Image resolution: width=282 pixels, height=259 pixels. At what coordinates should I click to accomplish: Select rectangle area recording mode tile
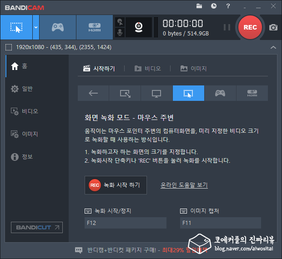point(125,93)
